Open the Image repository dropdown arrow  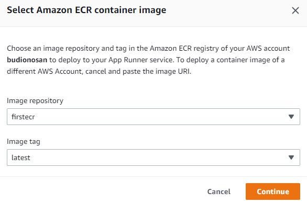(291, 117)
